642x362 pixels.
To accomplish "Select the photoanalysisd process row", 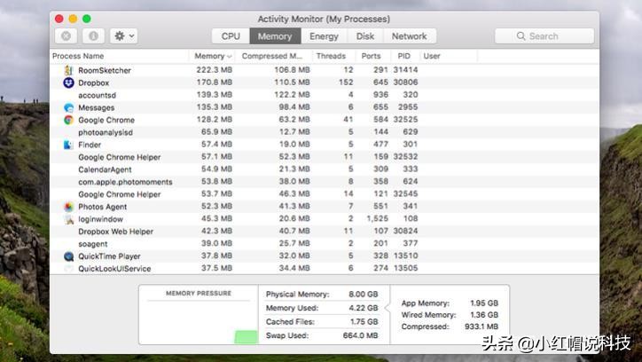I will (325, 132).
